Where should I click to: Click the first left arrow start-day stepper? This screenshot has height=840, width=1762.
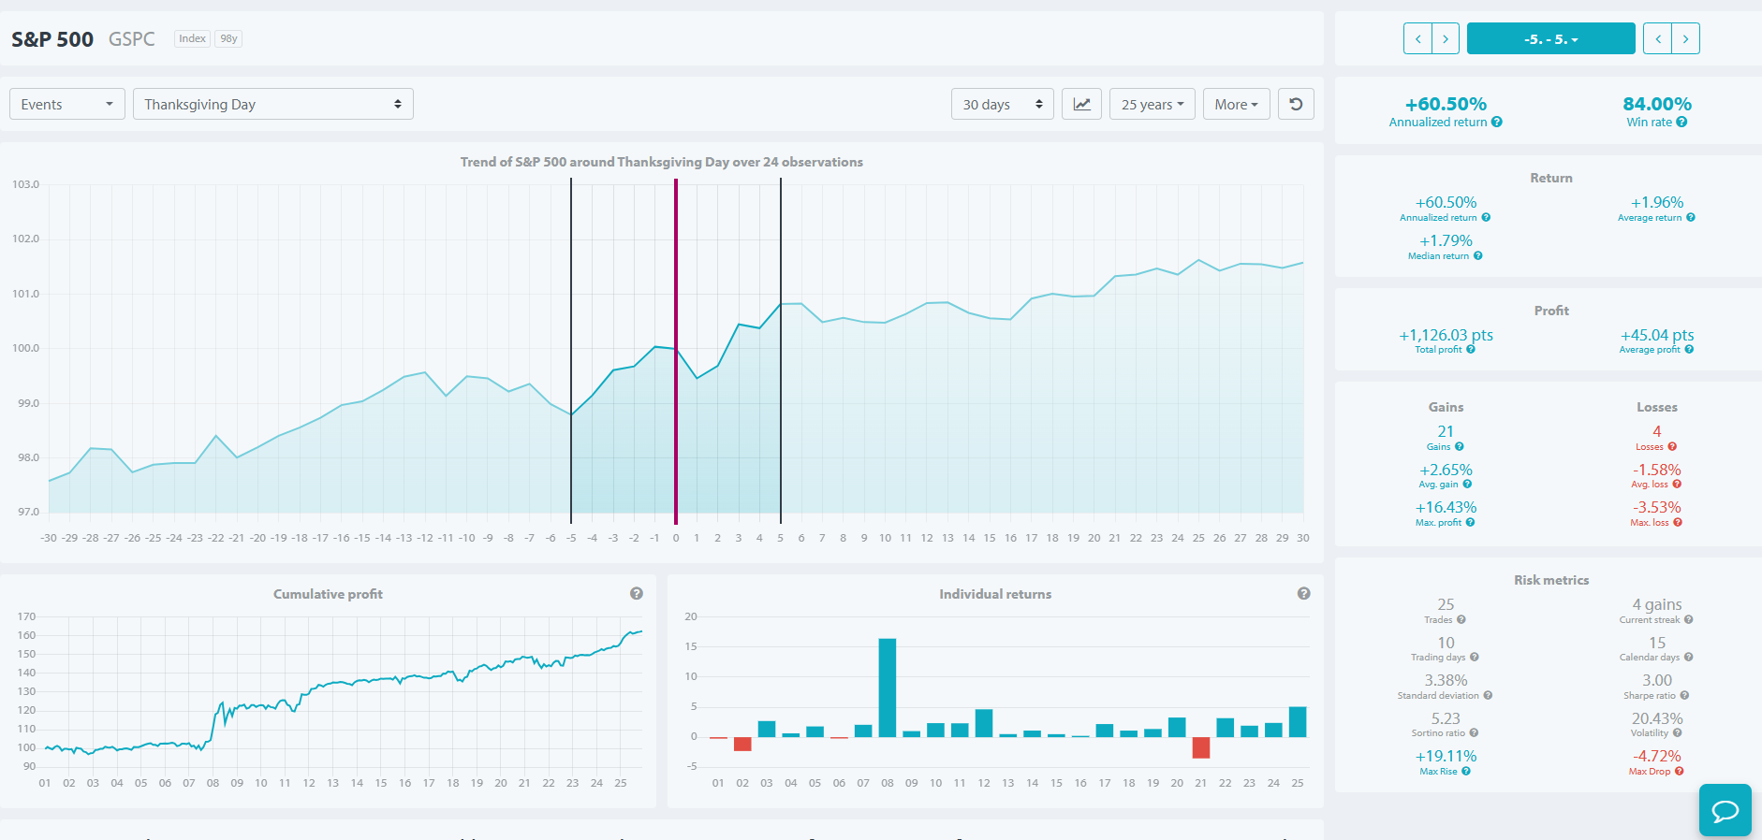click(1417, 38)
